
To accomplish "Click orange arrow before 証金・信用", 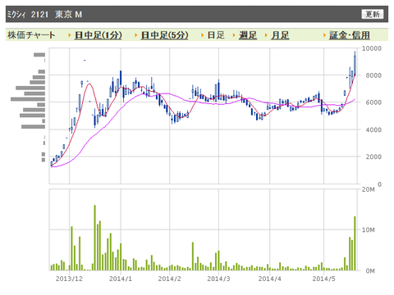I will tap(324, 35).
